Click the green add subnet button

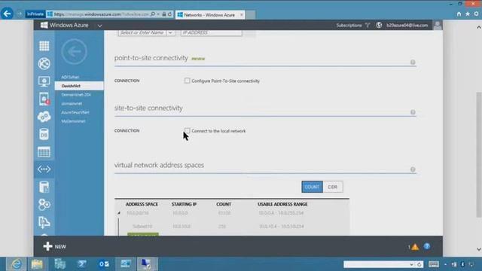[143, 234]
